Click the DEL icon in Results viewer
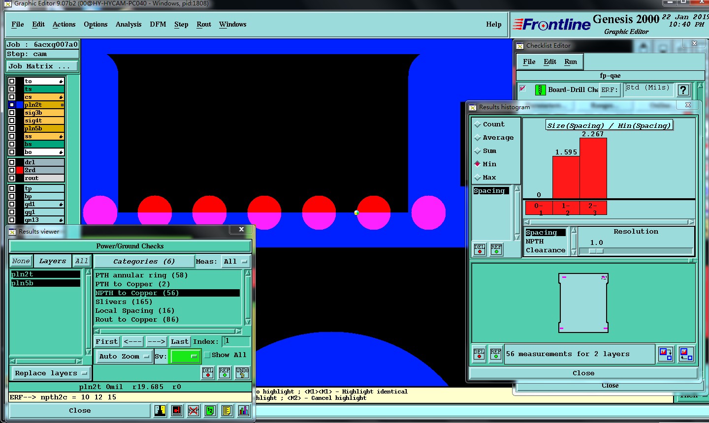709x423 pixels. click(208, 373)
